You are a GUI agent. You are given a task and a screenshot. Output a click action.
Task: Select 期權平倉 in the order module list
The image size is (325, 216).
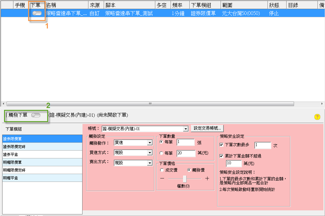pyautogui.click(x=42, y=178)
